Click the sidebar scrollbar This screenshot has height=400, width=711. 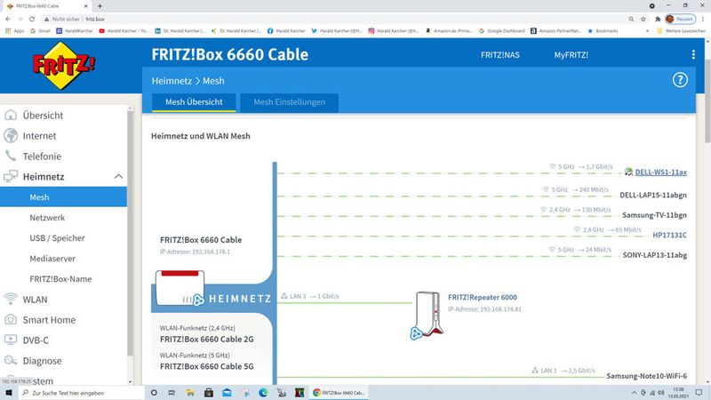point(130,231)
